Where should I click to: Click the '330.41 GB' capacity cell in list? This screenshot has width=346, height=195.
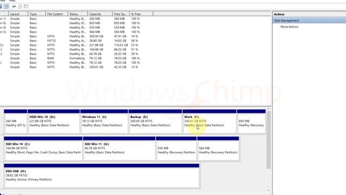coord(96,67)
